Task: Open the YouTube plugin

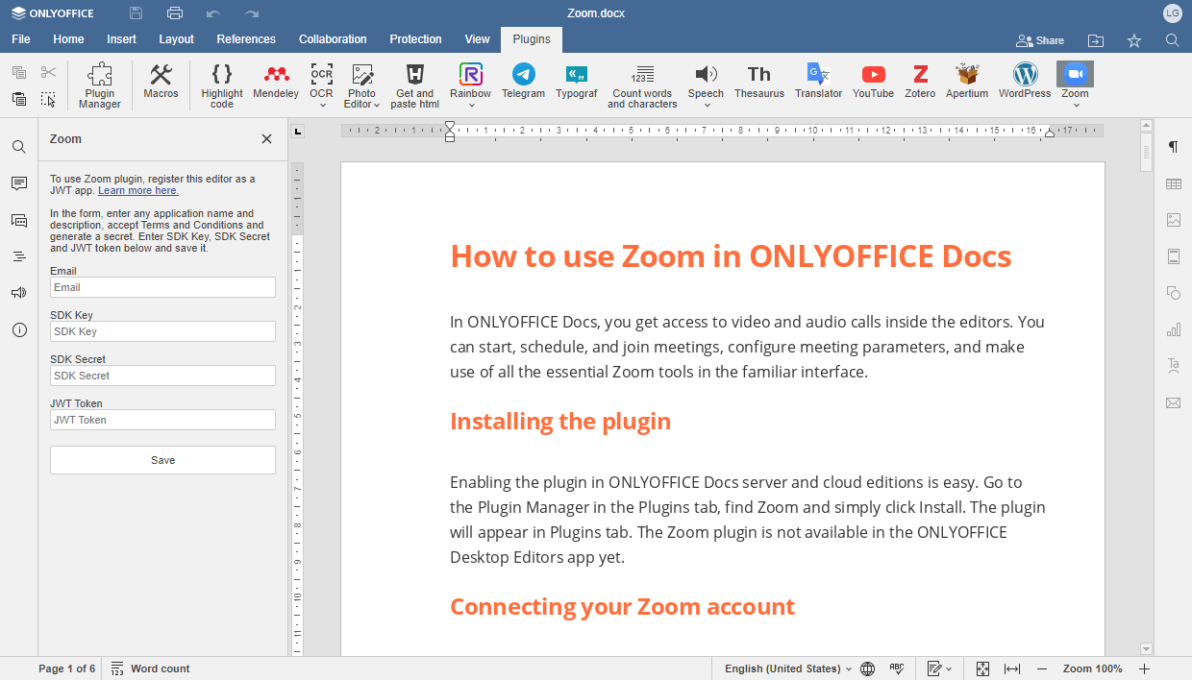Action: coord(873,81)
